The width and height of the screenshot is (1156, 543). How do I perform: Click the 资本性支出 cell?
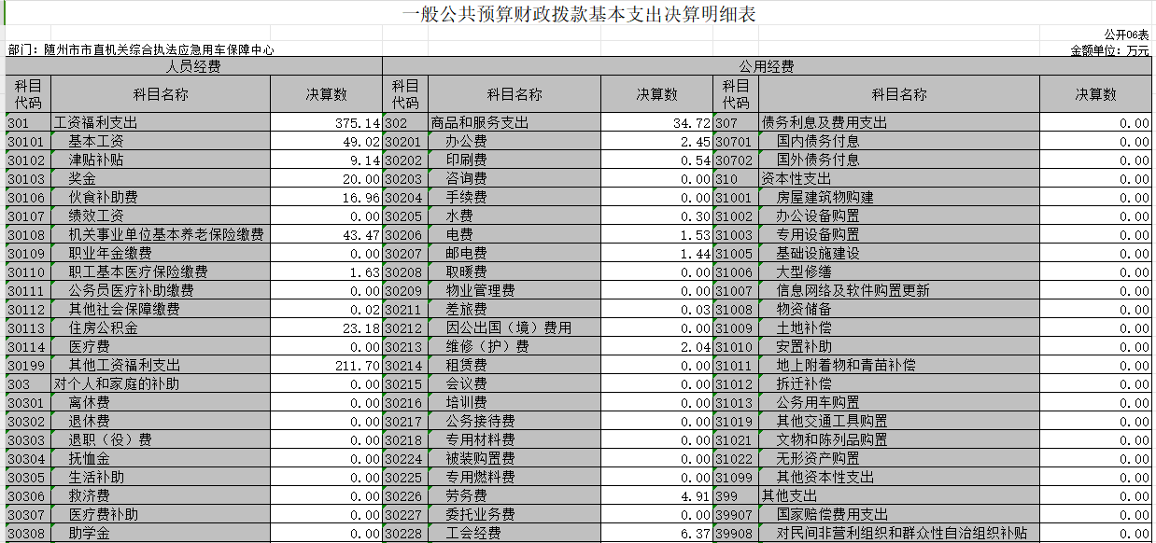pyautogui.click(x=899, y=178)
